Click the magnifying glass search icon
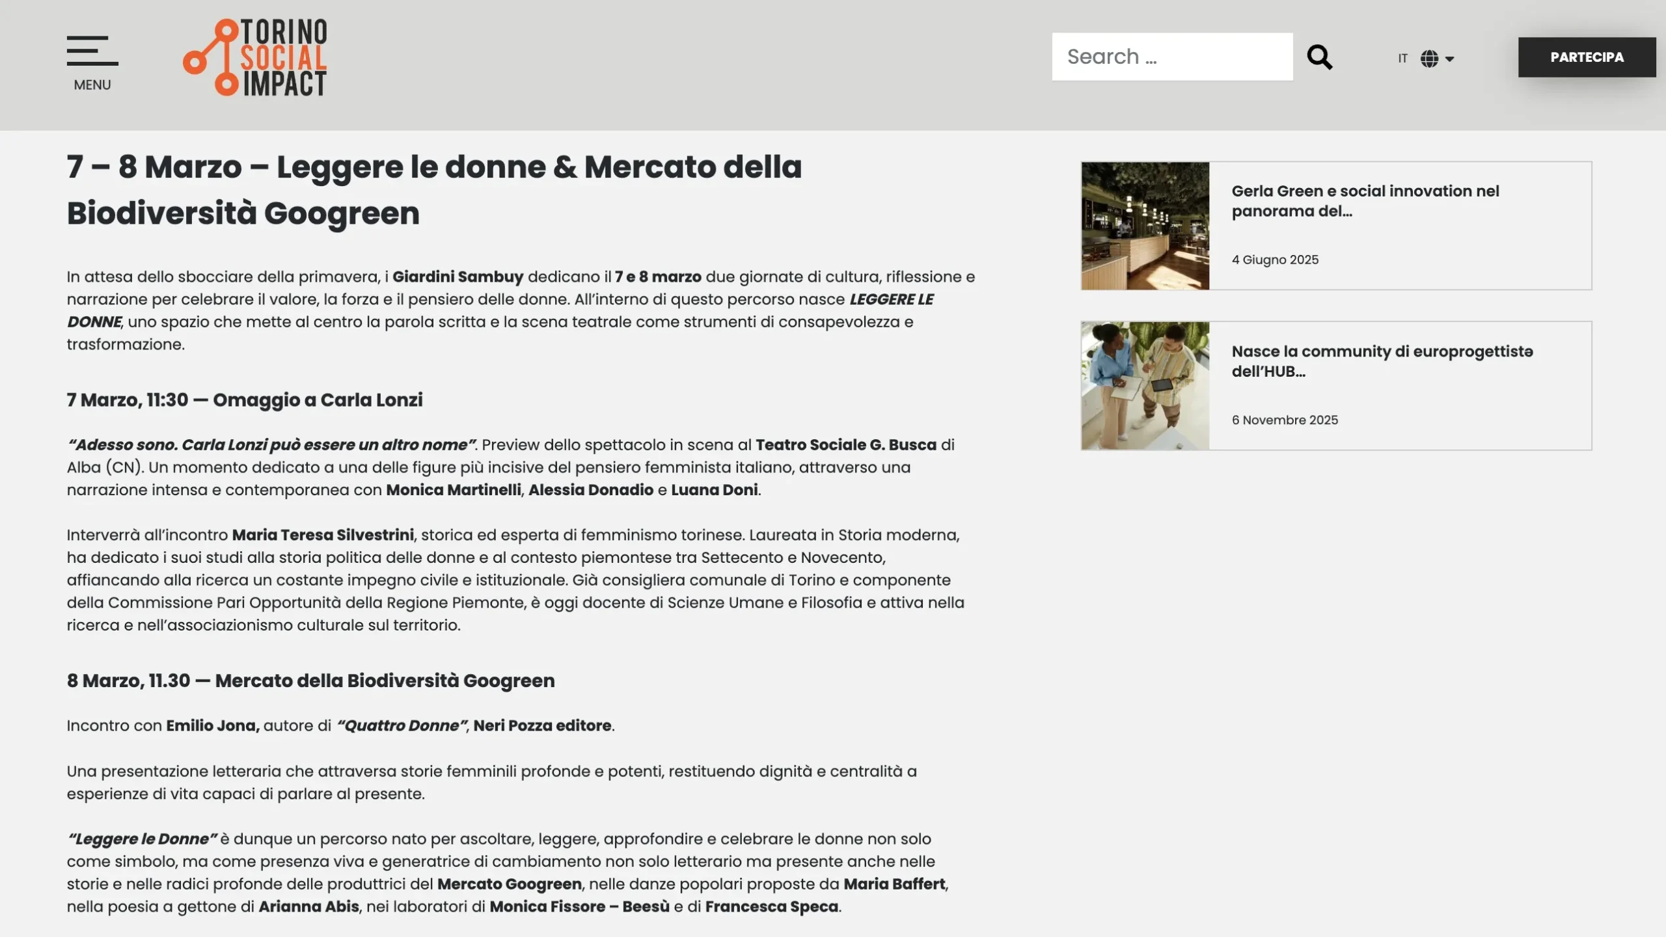Screen dimensions: 1666x937 (1319, 57)
